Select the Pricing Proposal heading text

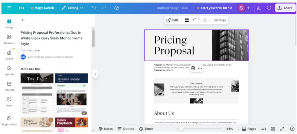pos(174,45)
